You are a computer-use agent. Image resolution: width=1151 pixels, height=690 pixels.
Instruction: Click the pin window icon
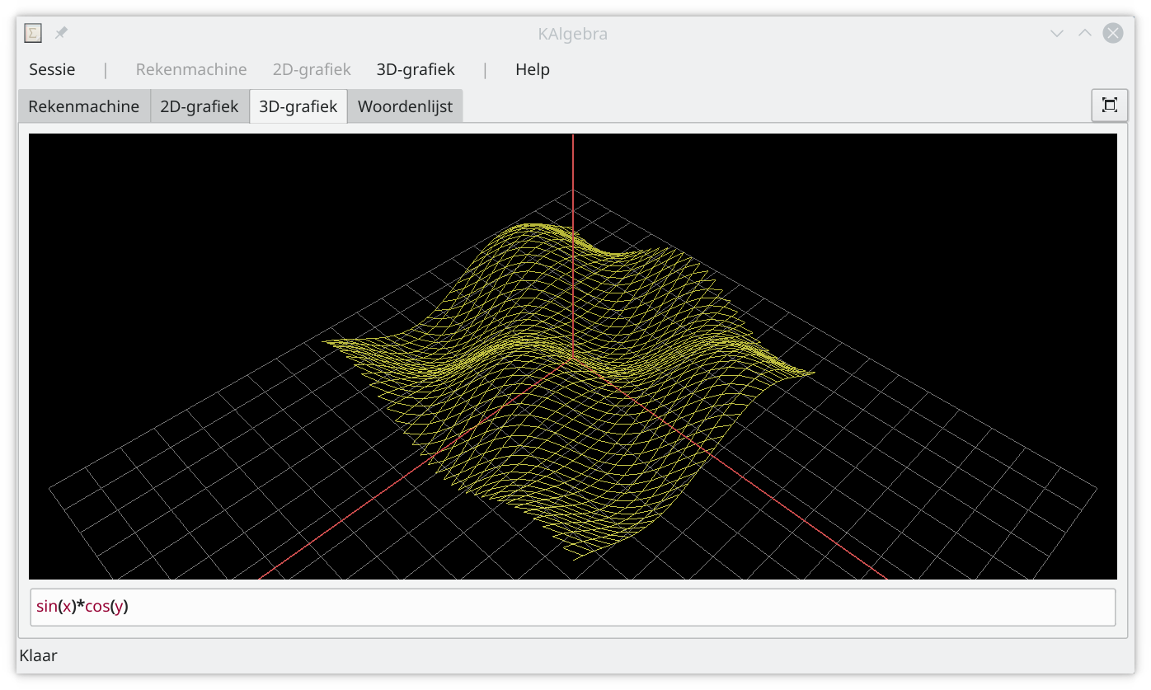click(x=61, y=34)
